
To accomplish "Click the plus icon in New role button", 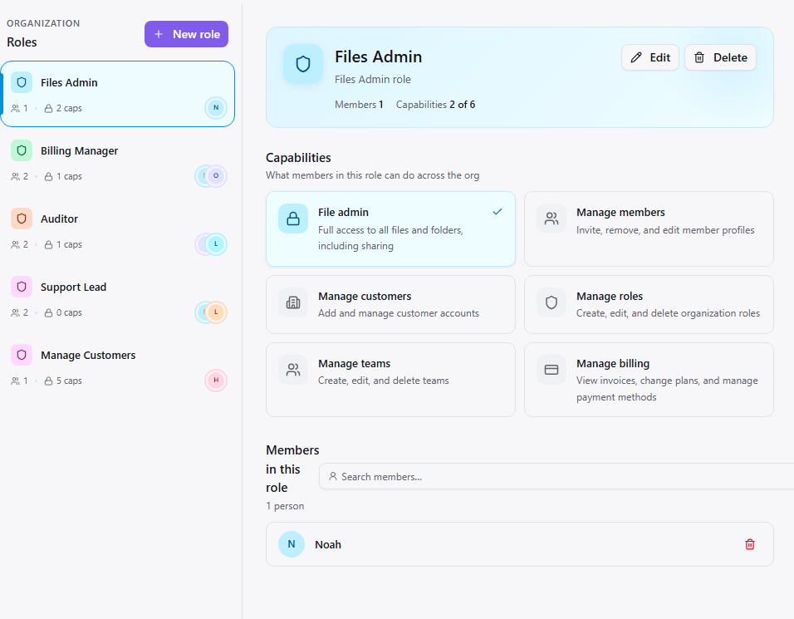I will coord(159,34).
